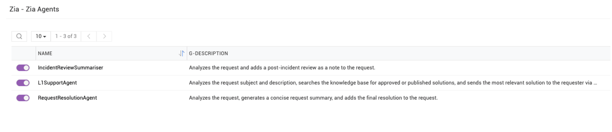Click the G-DESCRIPTION column header
This screenshot has width=612, height=132.
pyautogui.click(x=208, y=53)
